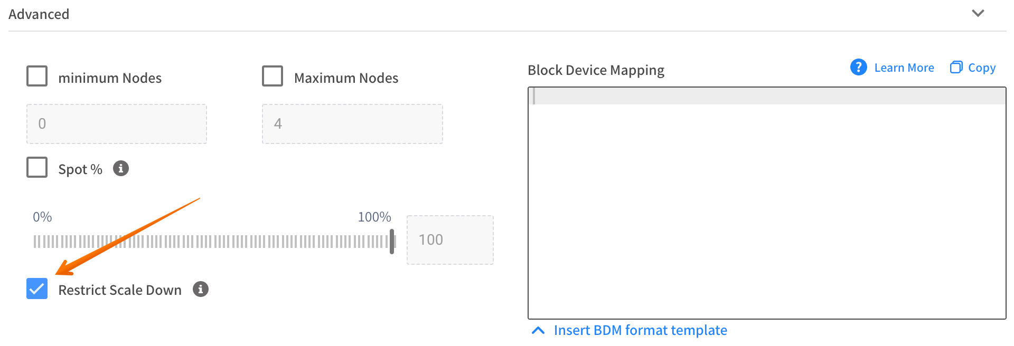Click the Copy link text
Viewport: 1014px width, 346px height.
981,68
